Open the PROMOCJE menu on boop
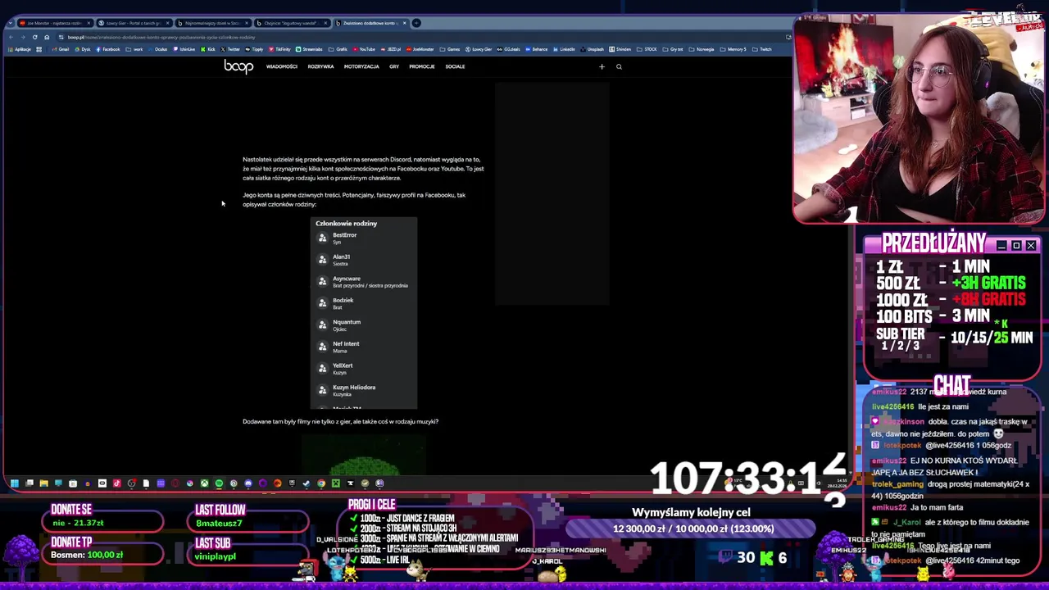This screenshot has height=590, width=1049. tap(422, 66)
